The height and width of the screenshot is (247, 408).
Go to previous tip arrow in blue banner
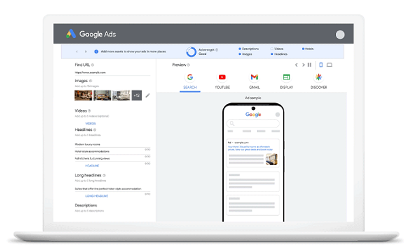point(77,52)
